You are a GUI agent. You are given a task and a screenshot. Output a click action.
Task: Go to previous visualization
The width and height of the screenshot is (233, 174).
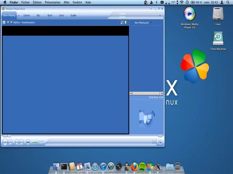pos(8,22)
